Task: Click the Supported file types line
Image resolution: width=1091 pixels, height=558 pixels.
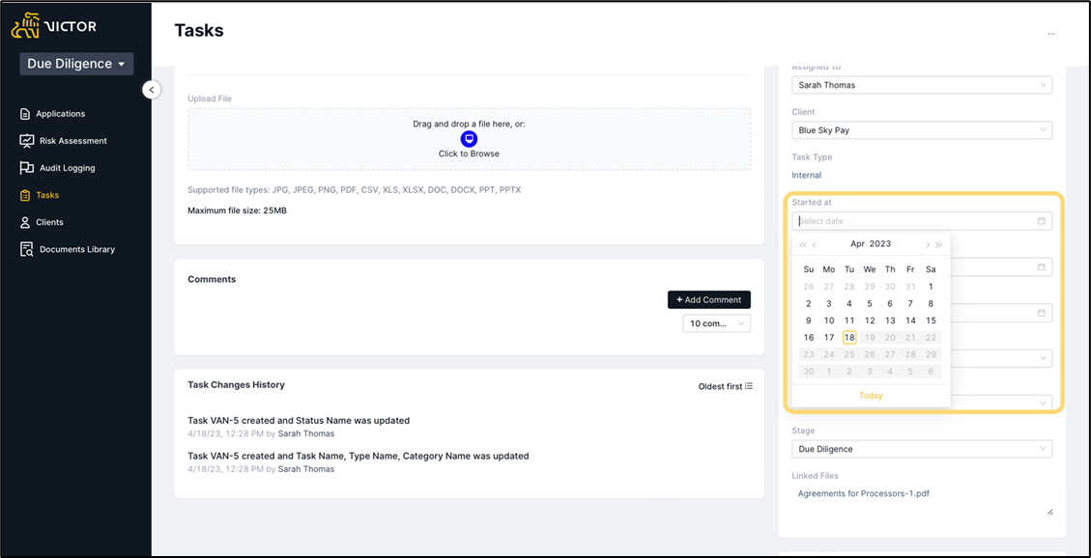Action: click(x=354, y=190)
